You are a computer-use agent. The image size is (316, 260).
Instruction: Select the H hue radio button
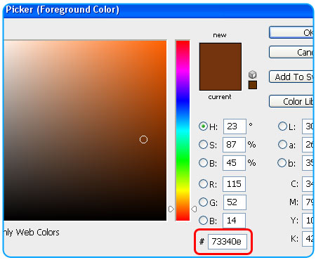click(x=203, y=126)
